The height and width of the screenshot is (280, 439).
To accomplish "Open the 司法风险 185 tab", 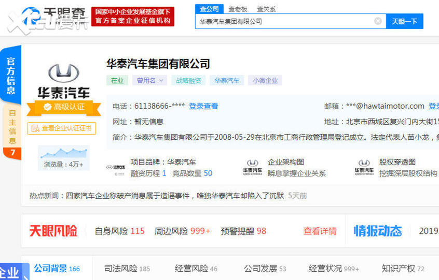I will coord(127,269).
